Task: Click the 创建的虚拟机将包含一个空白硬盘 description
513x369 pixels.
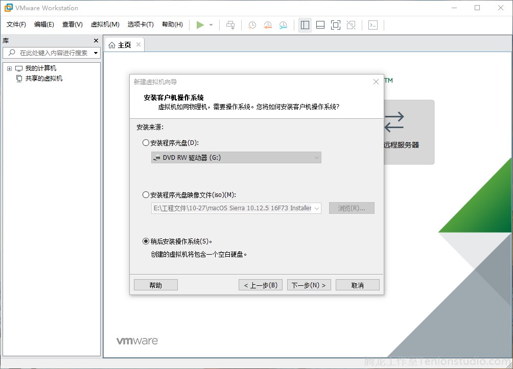Action: pos(199,254)
